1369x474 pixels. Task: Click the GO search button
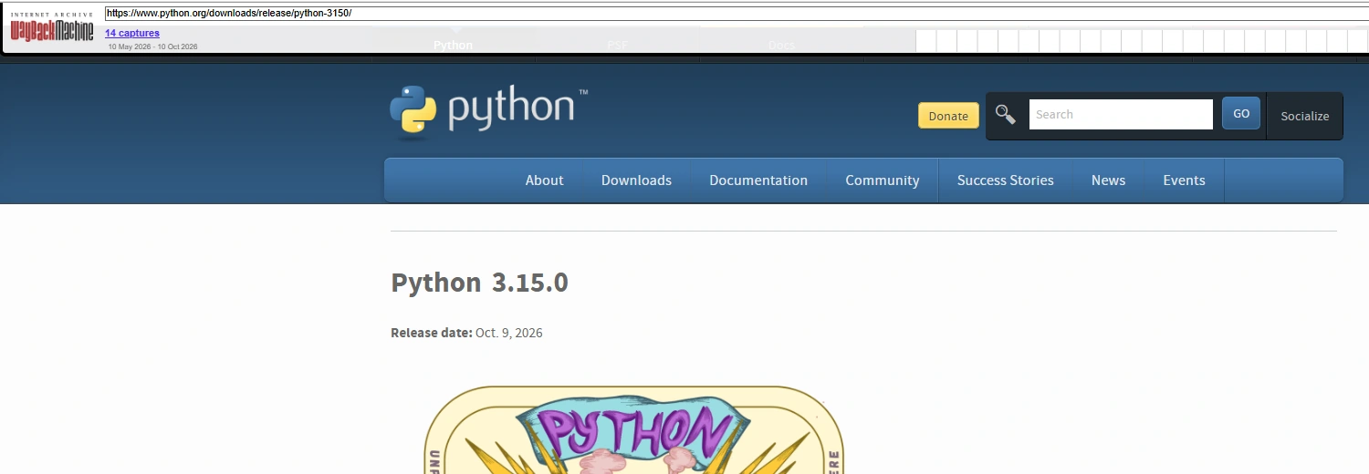[x=1241, y=114]
